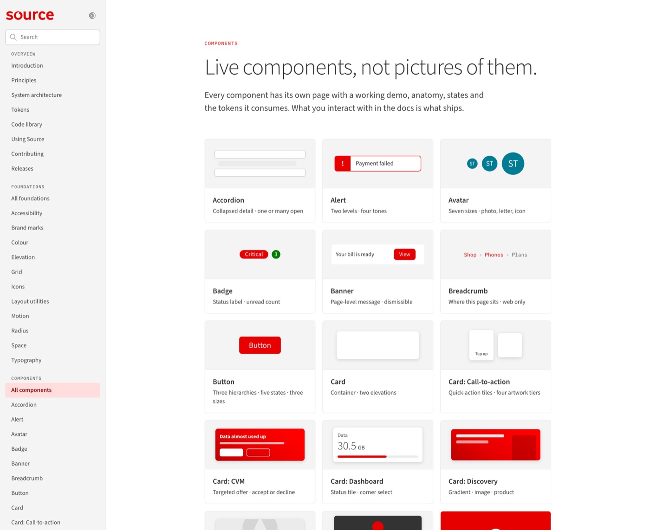Open Motion in the Foundations list
Image resolution: width=650 pixels, height=530 pixels.
click(20, 316)
